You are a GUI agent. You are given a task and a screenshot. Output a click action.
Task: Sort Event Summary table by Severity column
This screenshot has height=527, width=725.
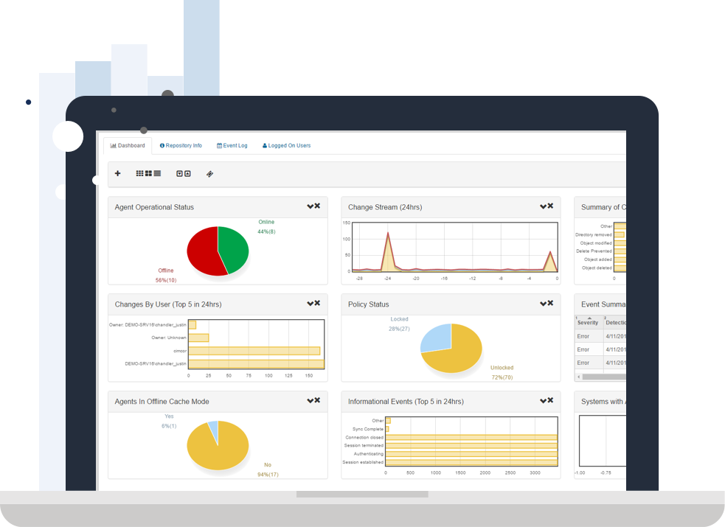pos(588,322)
